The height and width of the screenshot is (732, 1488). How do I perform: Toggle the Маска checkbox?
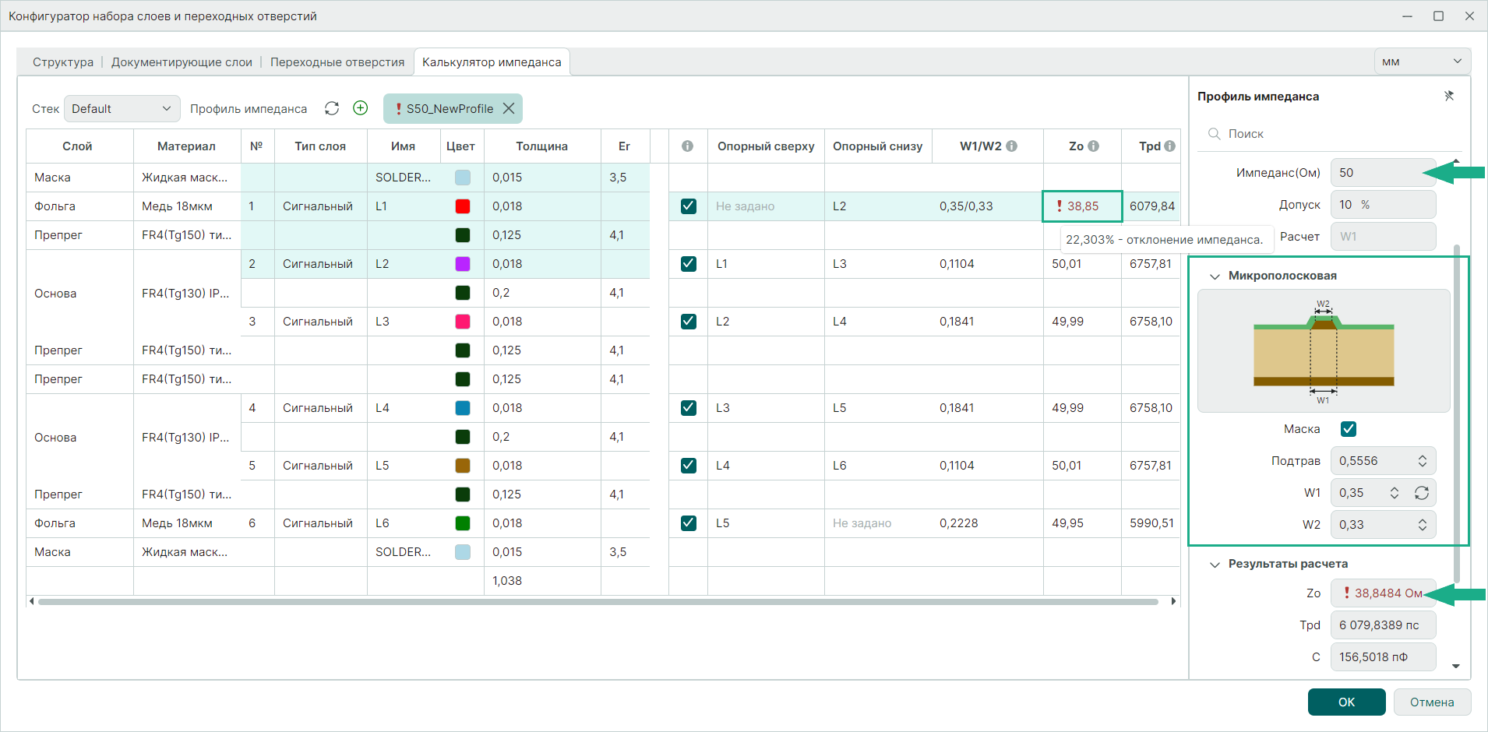click(x=1349, y=429)
